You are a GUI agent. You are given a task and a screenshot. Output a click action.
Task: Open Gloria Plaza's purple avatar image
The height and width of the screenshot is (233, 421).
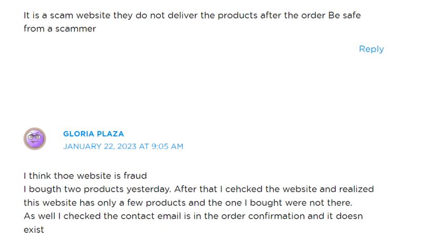point(35,139)
